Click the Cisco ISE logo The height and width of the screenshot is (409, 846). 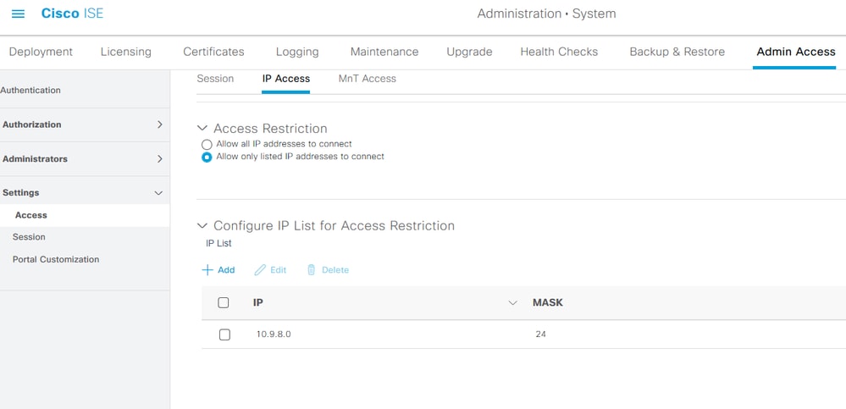coord(72,14)
